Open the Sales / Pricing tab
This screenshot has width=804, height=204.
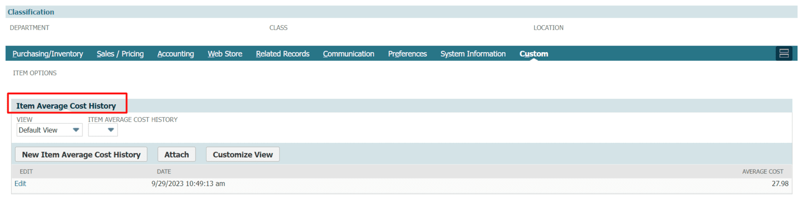(120, 54)
